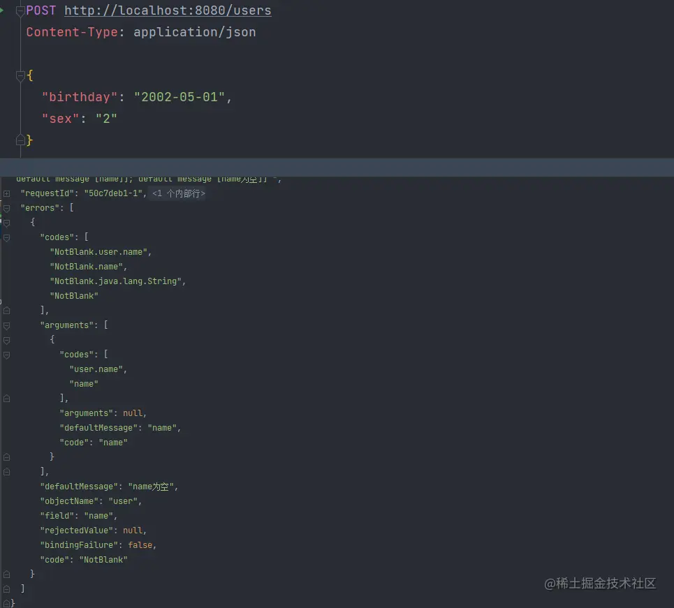Click fold end marker after "NotBlank" codes list
Screen dimensions: 674x608
click(7, 311)
